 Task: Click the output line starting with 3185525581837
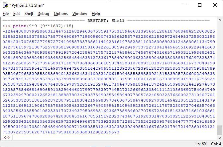pos(109,37)
